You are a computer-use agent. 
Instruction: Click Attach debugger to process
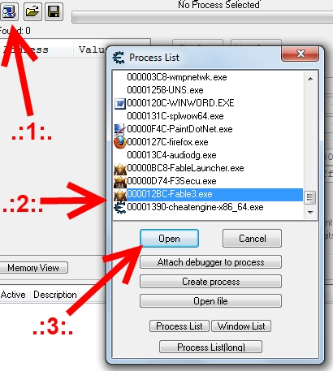coord(210,262)
